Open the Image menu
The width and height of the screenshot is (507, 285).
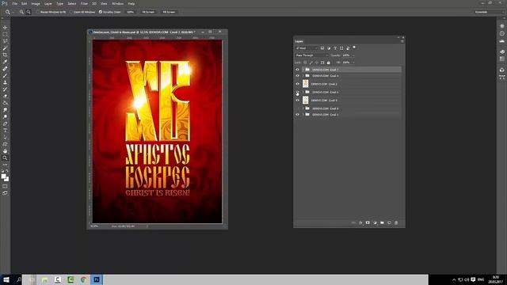coord(36,3)
